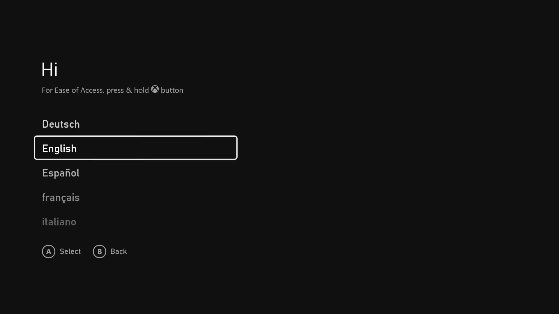The image size is (559, 314).
Task: Click 'For Ease of Access' at the start of the subtitle
Action: coord(72,90)
